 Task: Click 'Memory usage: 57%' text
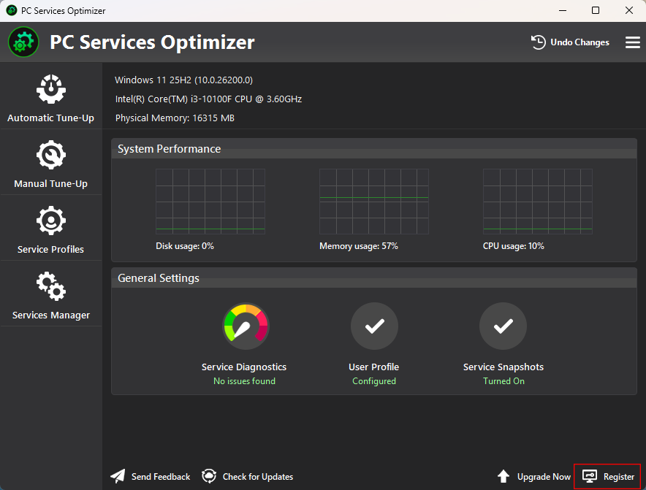pyautogui.click(x=358, y=246)
